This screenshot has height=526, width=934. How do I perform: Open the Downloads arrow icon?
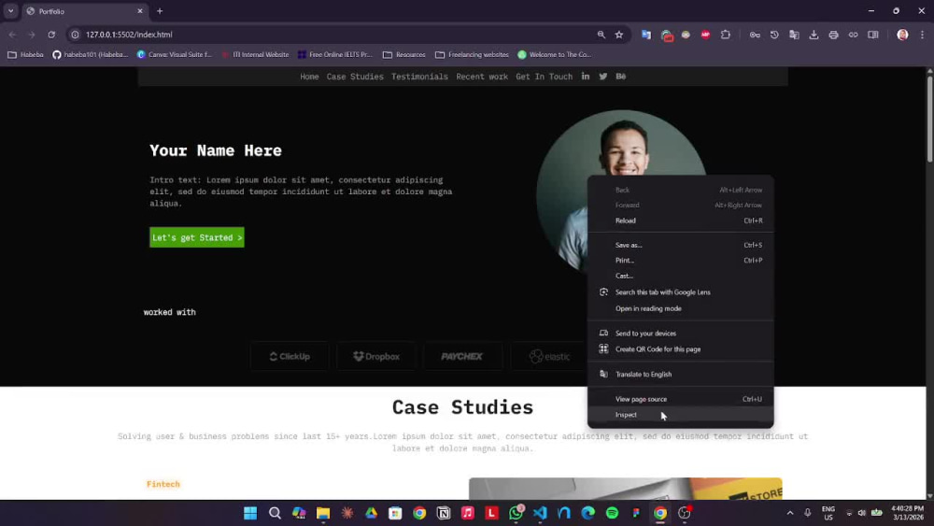coord(814,35)
